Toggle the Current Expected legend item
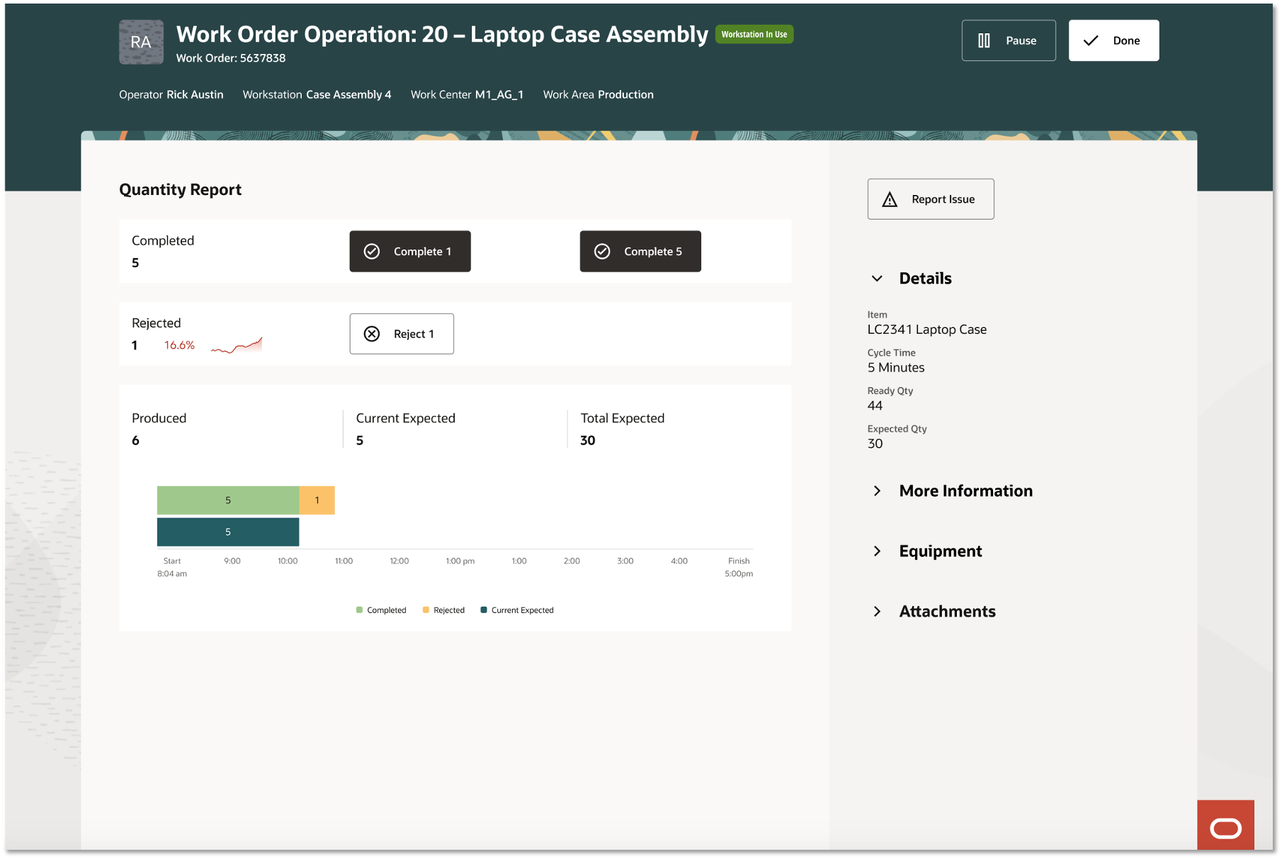The image size is (1282, 859). (516, 610)
